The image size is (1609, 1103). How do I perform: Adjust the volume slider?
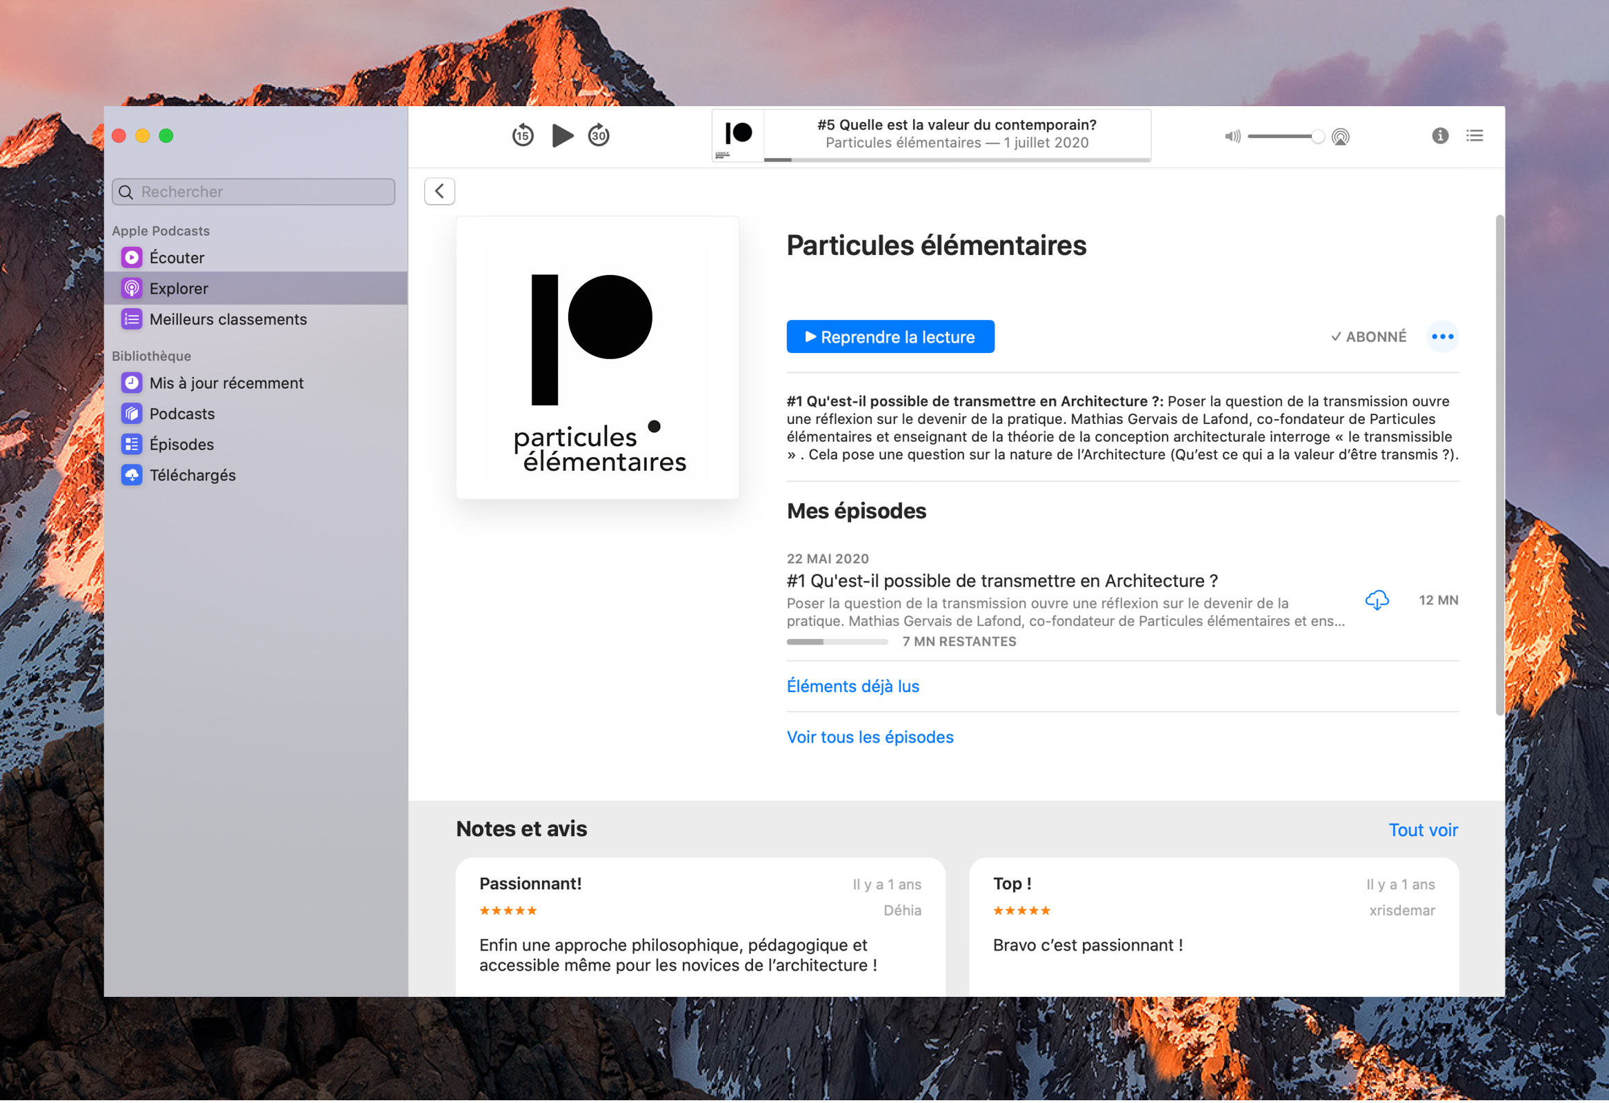pyautogui.click(x=1286, y=136)
